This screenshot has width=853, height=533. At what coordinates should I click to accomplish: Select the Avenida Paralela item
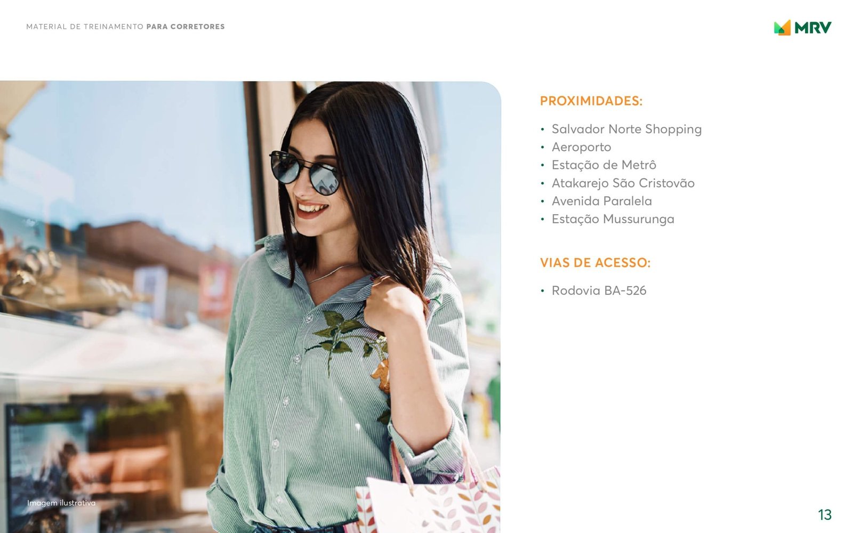pos(601,201)
